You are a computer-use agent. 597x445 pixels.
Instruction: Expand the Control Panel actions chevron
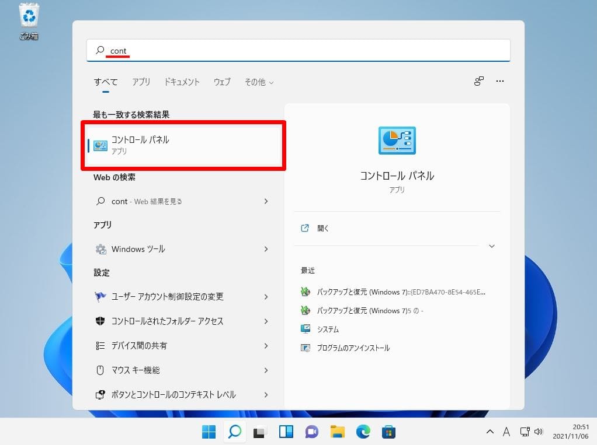click(x=492, y=246)
